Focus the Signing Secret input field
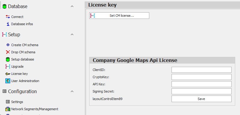 202,91
